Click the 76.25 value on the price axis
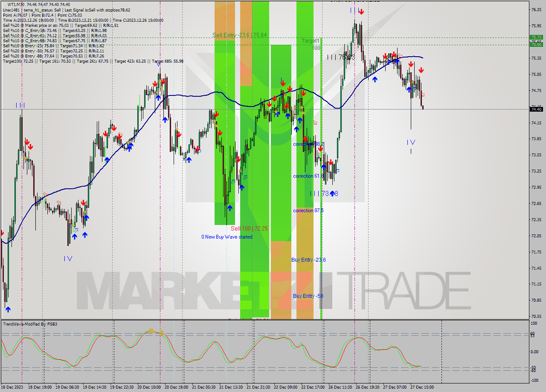Image resolution: width=546 pixels, height=392 pixels. coord(536,9)
